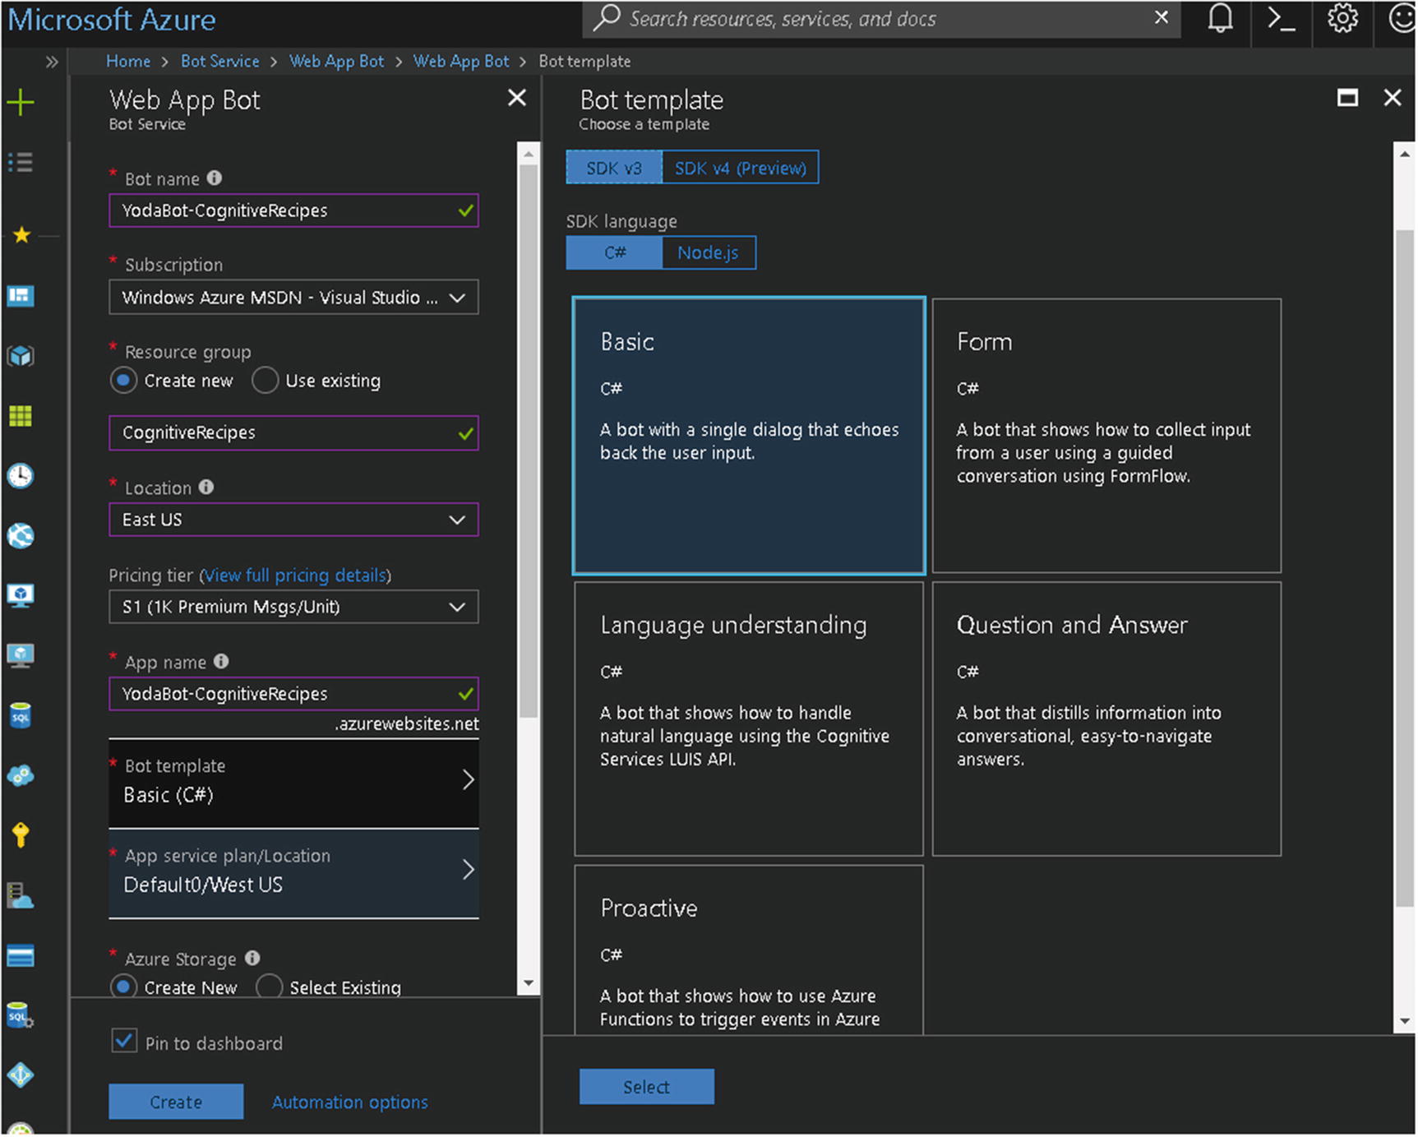The image size is (1418, 1137).
Task: Click the green plus Create a resource icon
Action: [21, 103]
